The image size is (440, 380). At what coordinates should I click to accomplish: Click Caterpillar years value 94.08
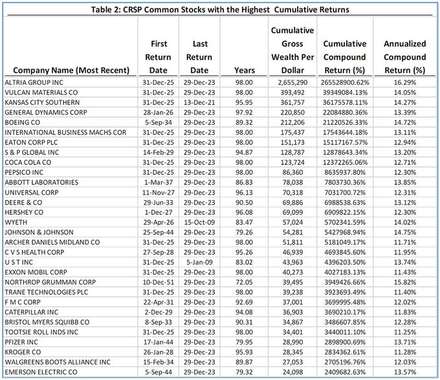244,313
